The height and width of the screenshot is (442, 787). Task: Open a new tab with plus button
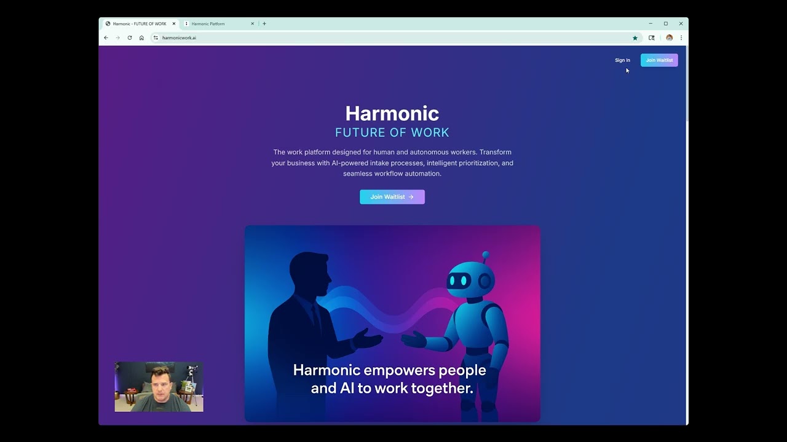pos(264,23)
